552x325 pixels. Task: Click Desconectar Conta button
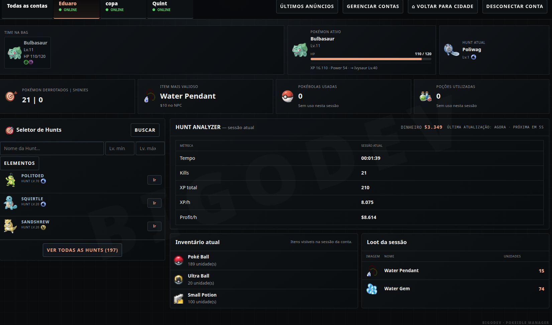coord(515,6)
